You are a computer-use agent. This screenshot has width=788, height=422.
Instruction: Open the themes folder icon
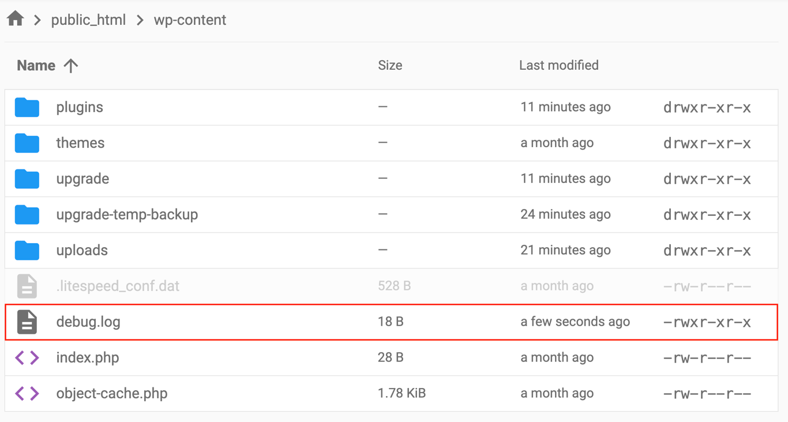tap(27, 143)
